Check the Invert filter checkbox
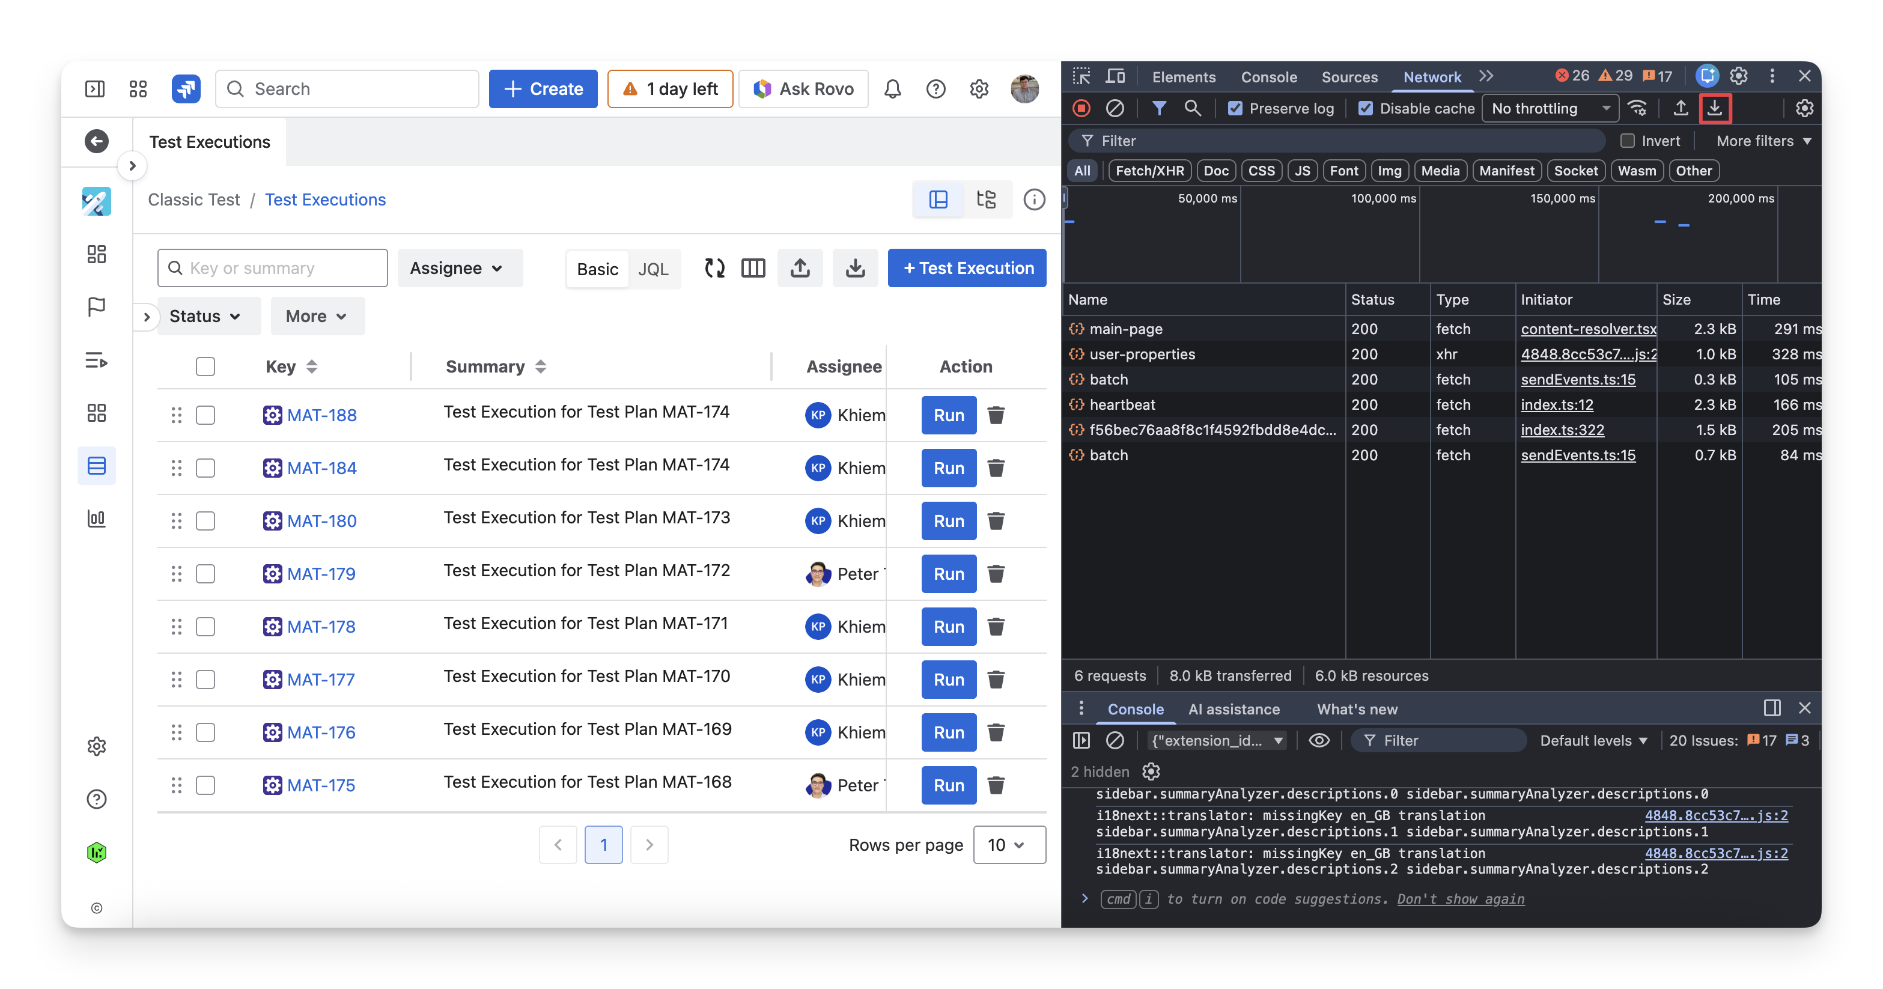The height and width of the screenshot is (989, 1883). coord(1627,141)
